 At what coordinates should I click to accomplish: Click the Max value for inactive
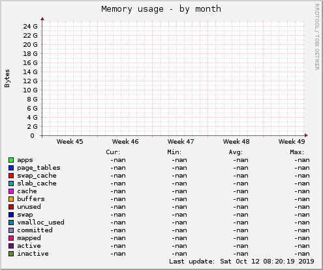pyautogui.click(x=302, y=254)
